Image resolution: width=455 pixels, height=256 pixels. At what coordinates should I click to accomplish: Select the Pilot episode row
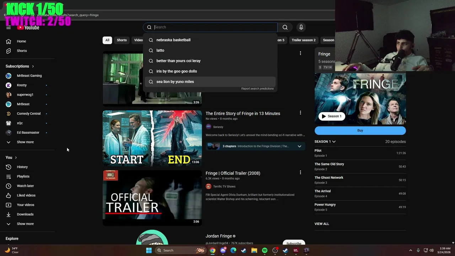click(360, 153)
